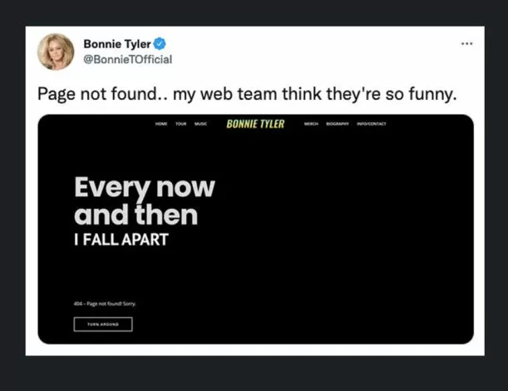
Task: Go to the MERCH nav item
Action: click(x=311, y=124)
